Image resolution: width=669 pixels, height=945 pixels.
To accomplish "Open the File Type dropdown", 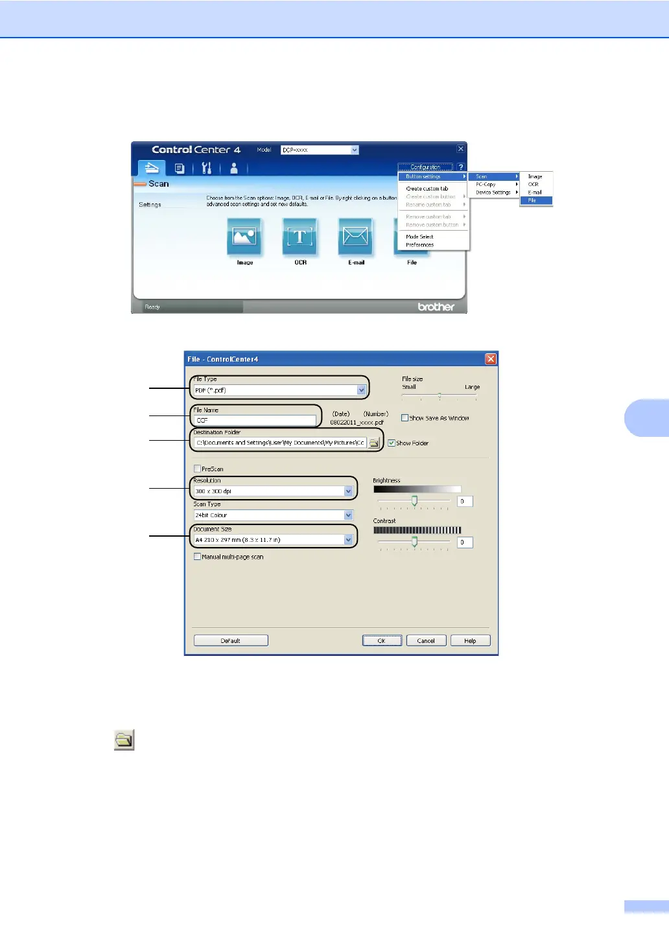I will (361, 390).
